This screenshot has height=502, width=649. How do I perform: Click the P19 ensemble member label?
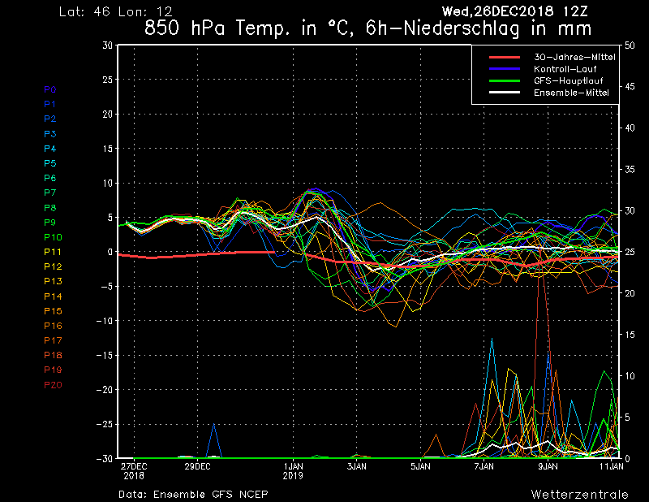coord(53,370)
